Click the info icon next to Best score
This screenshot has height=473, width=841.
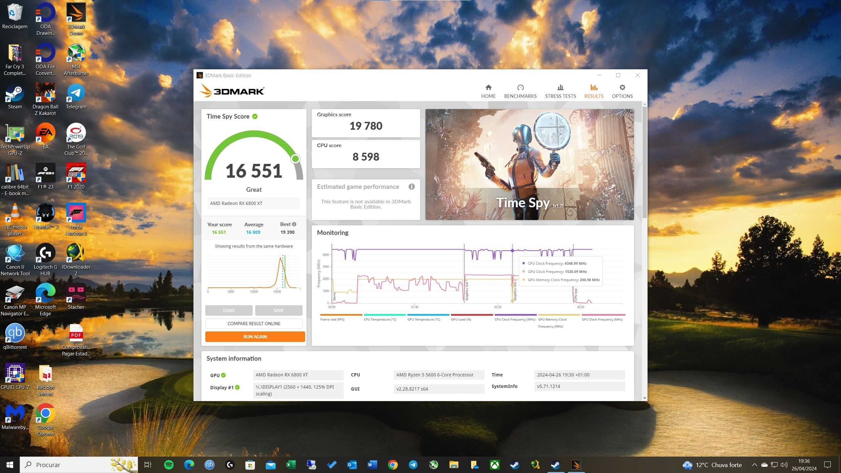(294, 224)
